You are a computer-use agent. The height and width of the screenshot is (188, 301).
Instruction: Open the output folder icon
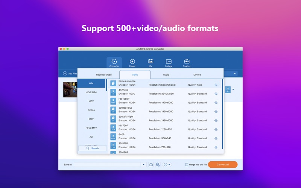[151, 165]
